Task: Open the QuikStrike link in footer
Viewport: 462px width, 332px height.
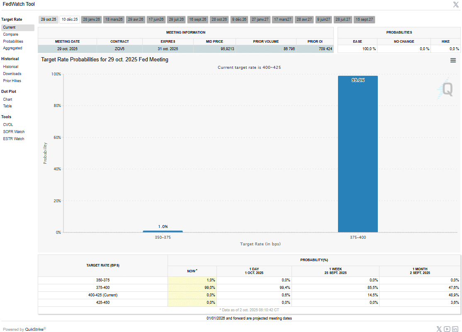Action: [34, 330]
